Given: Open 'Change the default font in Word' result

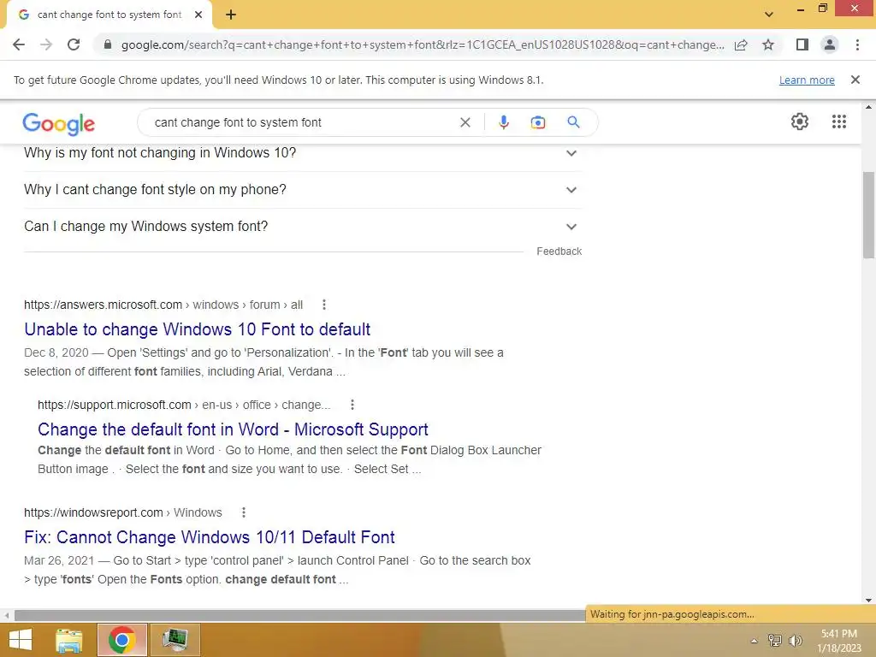Looking at the screenshot, I should click(233, 429).
